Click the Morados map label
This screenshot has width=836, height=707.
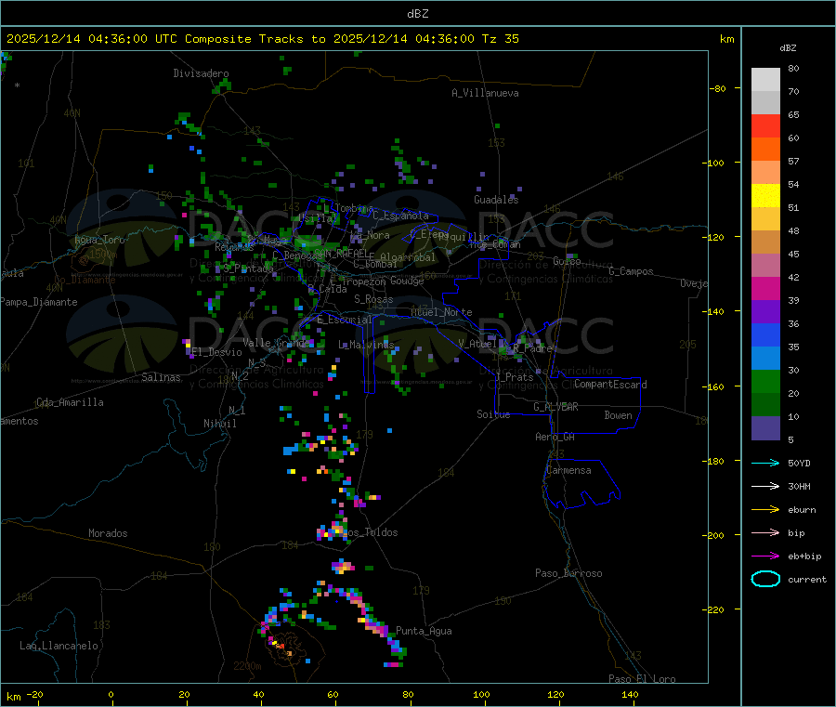(108, 533)
